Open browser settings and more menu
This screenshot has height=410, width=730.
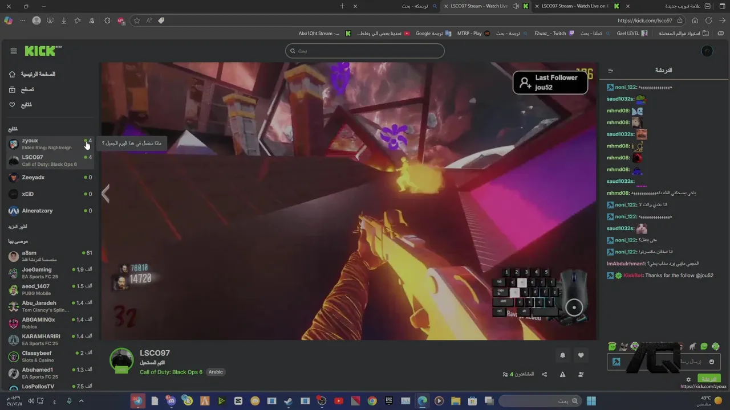point(23,20)
